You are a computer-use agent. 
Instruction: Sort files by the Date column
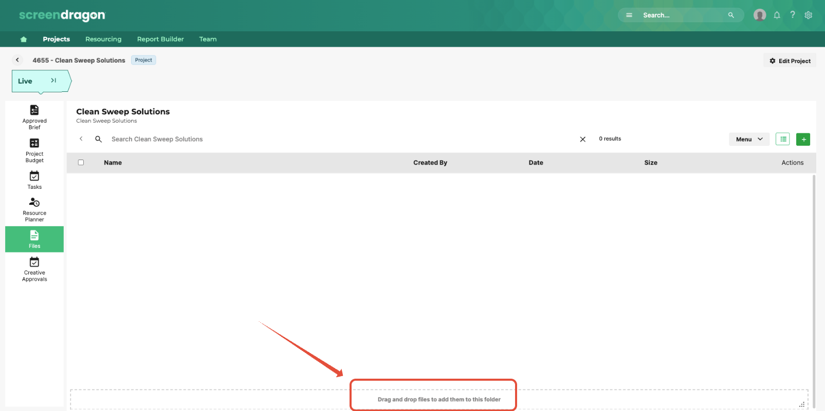[536, 163]
